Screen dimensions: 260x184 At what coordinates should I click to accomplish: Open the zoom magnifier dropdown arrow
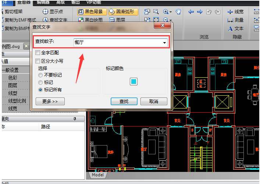click(171, 12)
